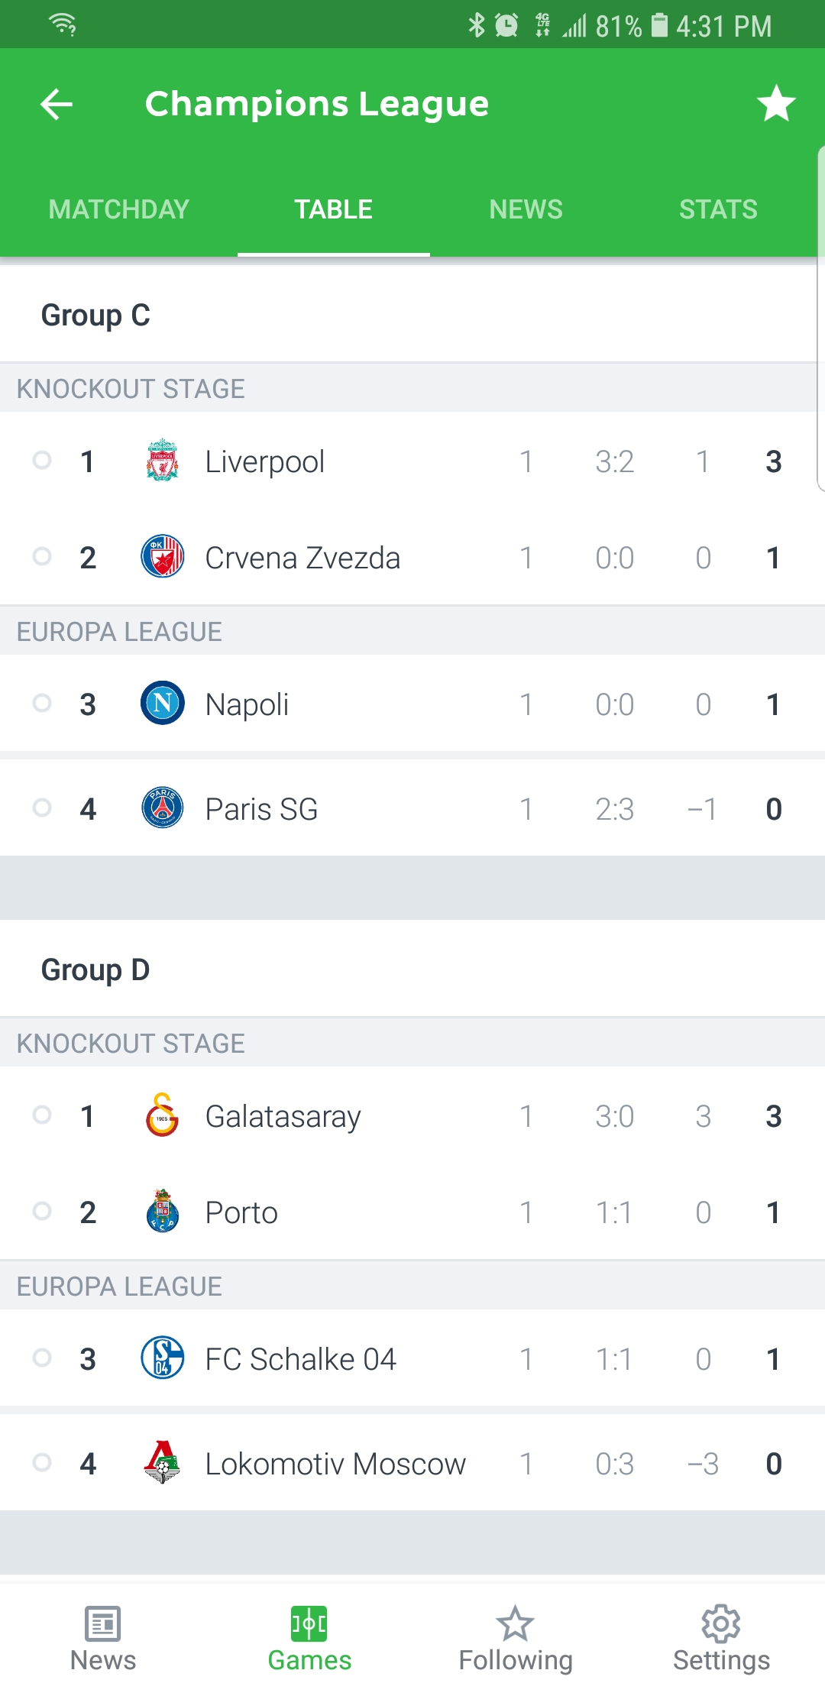Viewport: 825px width, 1696px height.
Task: Open the Stats tab
Action: pos(718,209)
